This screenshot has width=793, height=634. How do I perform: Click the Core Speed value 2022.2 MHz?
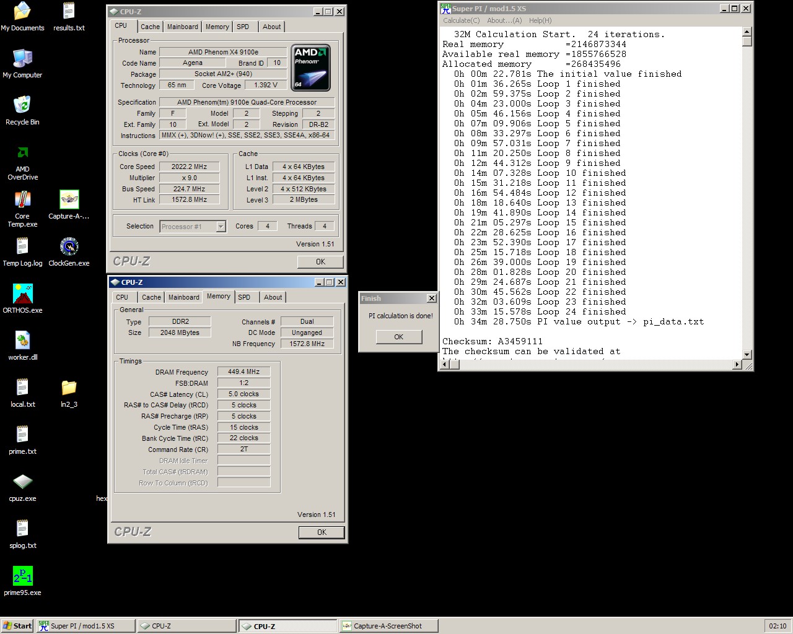point(190,167)
